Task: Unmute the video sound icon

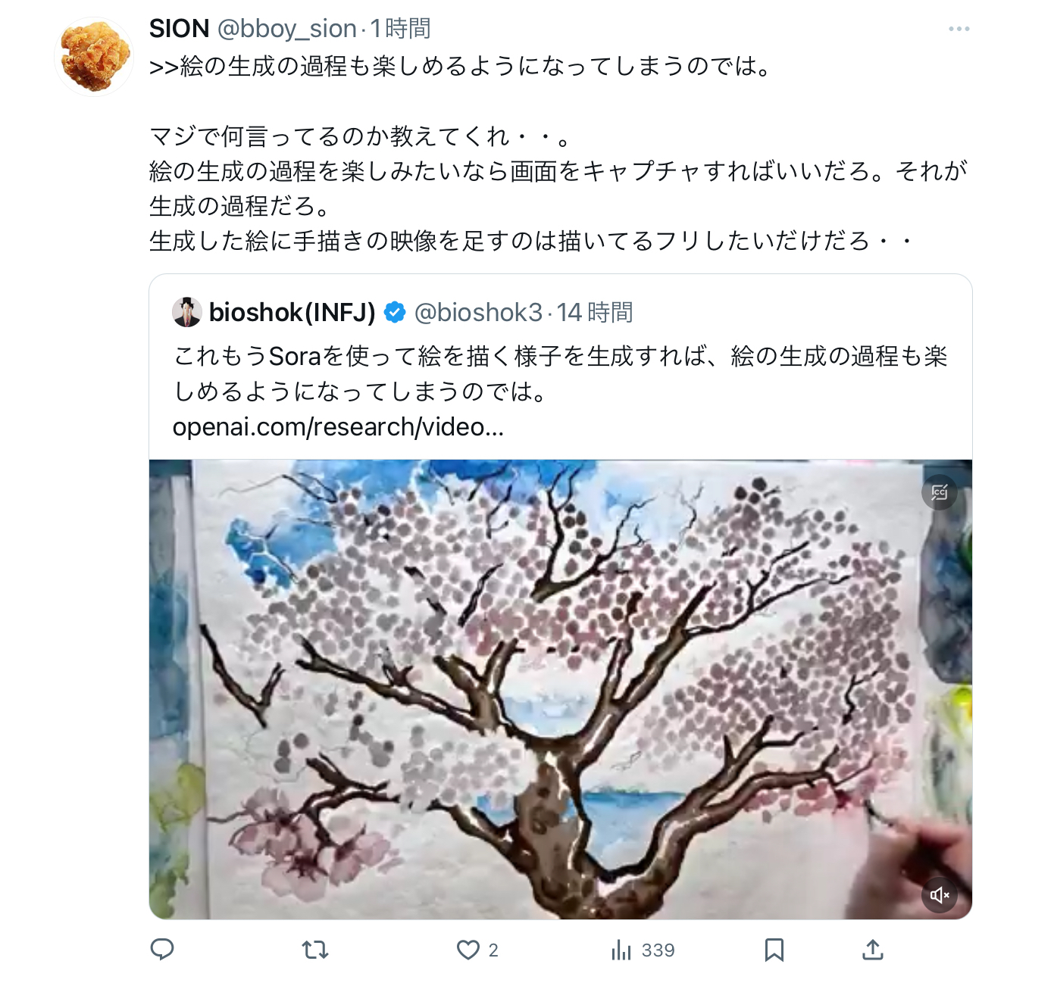Action: tap(940, 895)
